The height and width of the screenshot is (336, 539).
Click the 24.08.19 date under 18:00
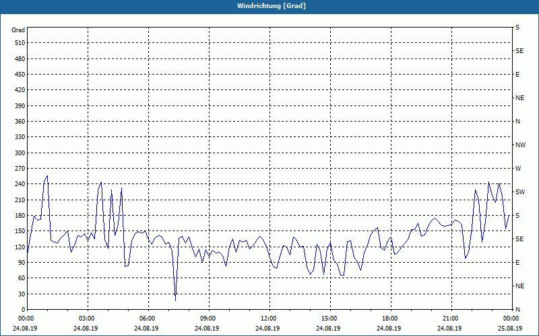389,329
